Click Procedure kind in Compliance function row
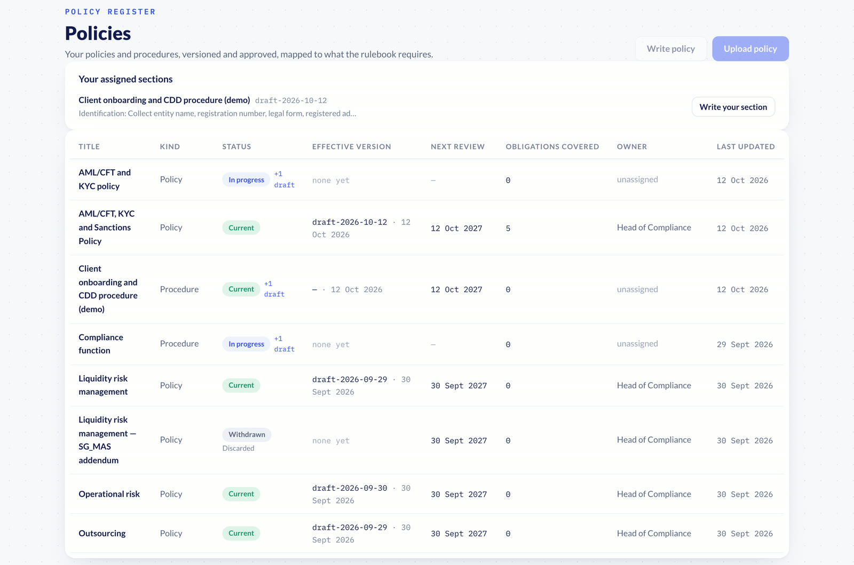Screen dimensions: 854x565 tap(179, 343)
